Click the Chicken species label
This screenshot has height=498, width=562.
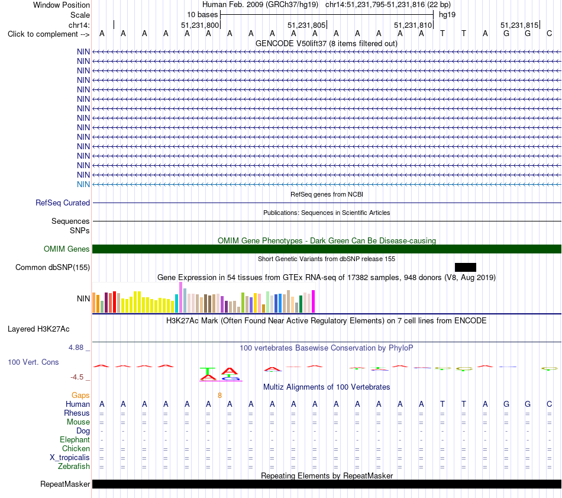76,448
